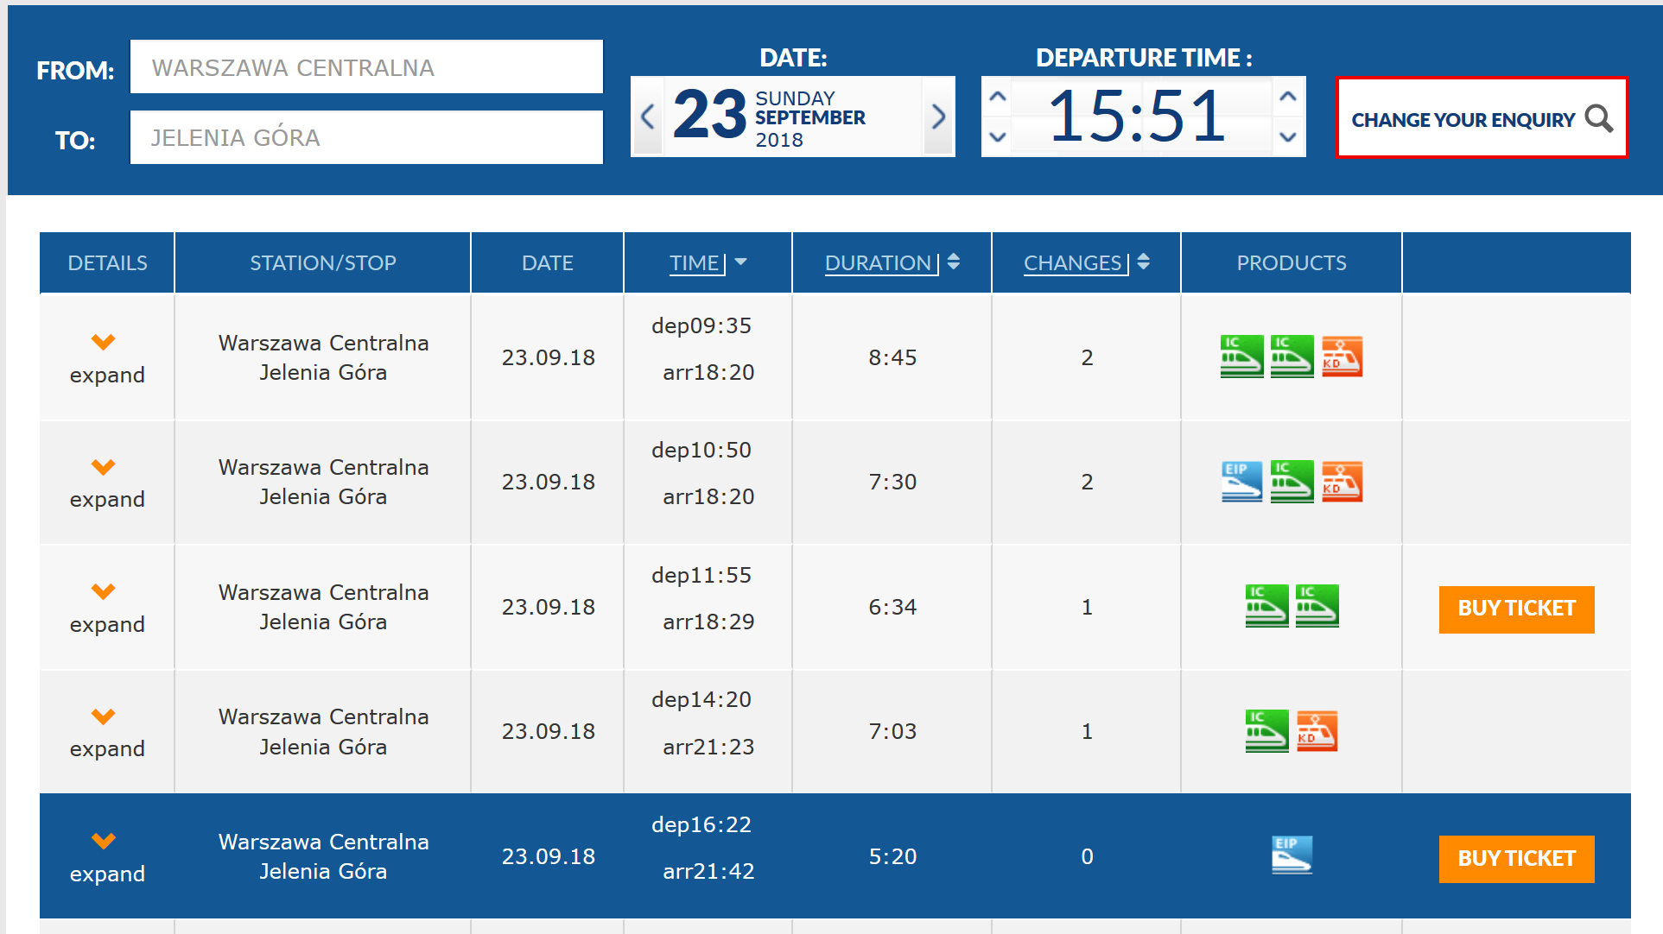Click search magnifier in Change Your Enquiry

1598,118
